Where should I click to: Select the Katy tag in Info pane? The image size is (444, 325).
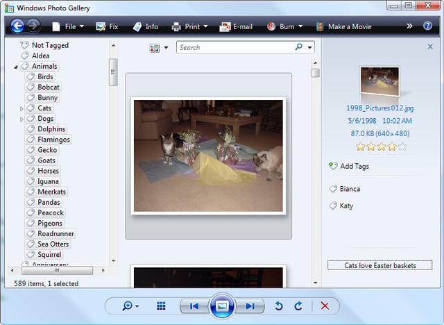[341, 206]
